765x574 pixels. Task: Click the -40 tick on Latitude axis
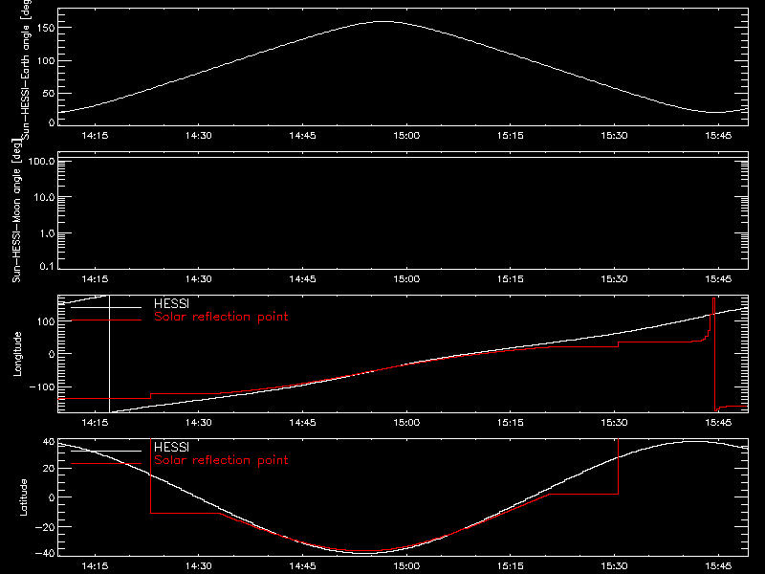[x=45, y=554]
